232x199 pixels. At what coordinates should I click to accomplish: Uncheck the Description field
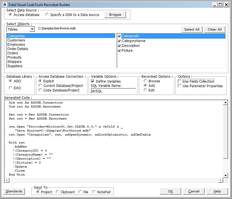(x=119, y=45)
